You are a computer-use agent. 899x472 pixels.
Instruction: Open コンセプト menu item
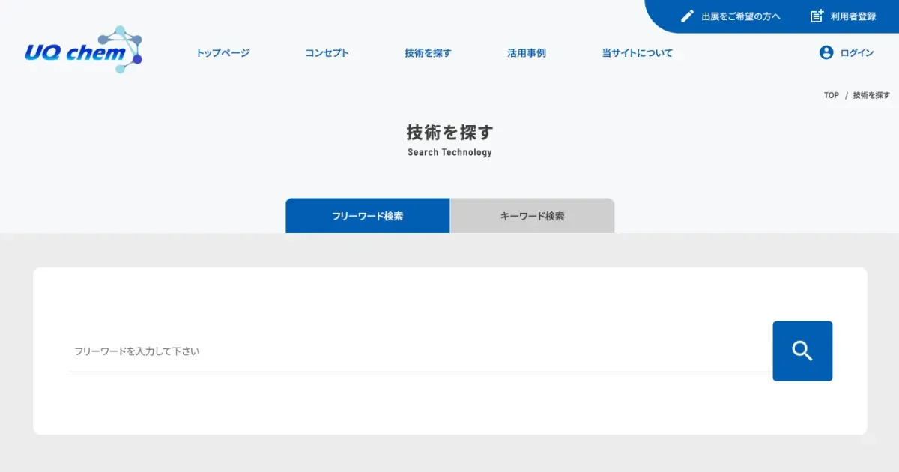(x=327, y=53)
